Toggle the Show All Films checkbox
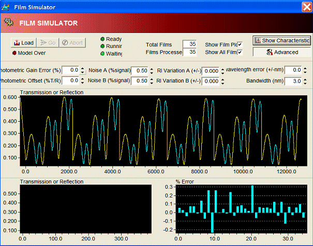Screen dimensions: 313x246 [240, 52]
